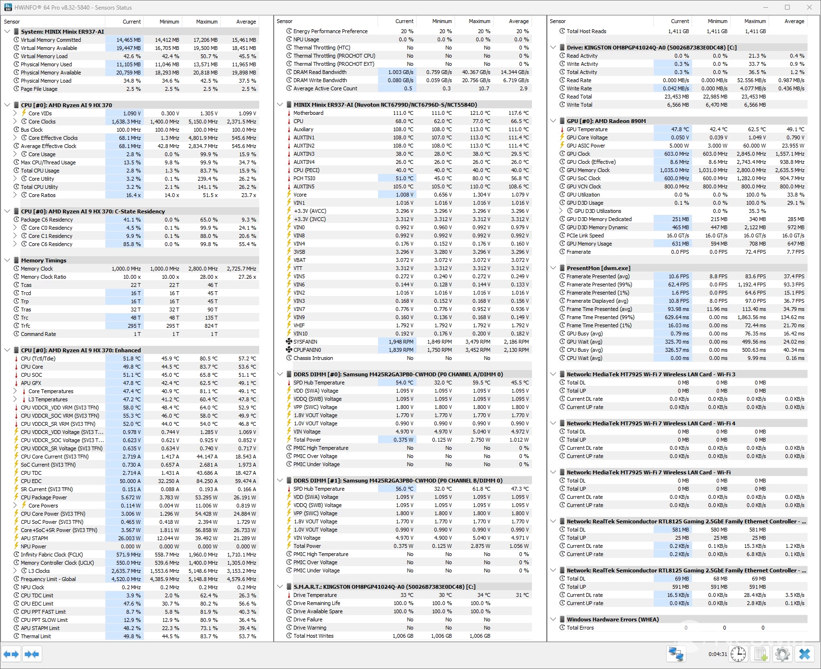Collapse the Ryzen AI 9 HX 370: Enhanced section

click(7, 350)
